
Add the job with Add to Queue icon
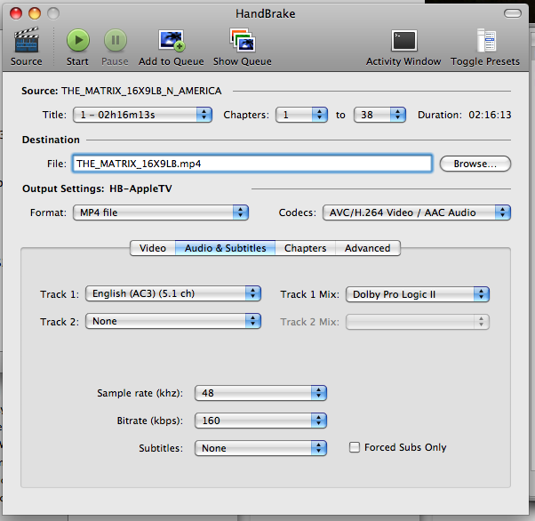172,40
